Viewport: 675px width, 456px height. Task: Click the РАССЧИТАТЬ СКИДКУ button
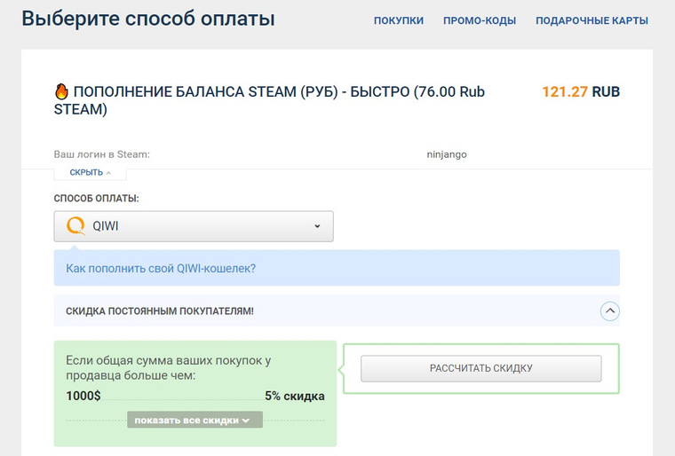click(480, 369)
